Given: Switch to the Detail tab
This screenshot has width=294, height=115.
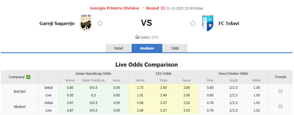Looking at the screenshot, I should tap(118, 48).
